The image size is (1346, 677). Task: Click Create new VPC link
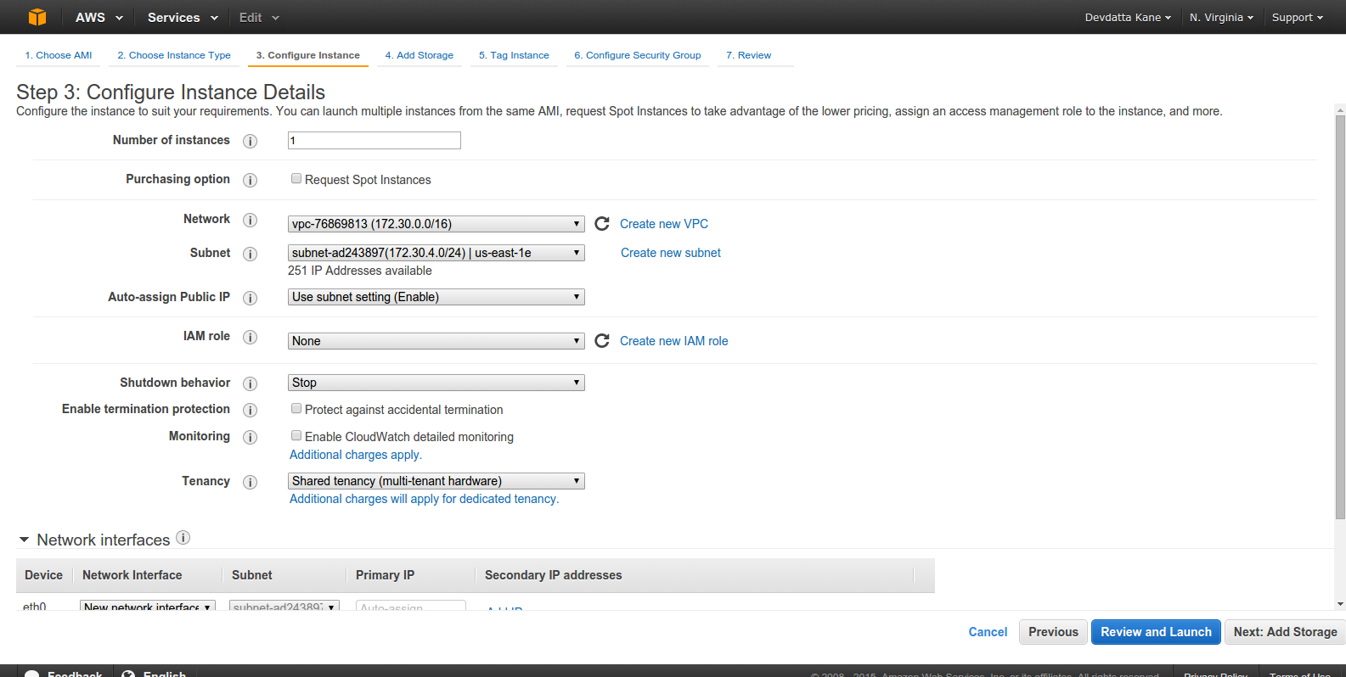click(x=664, y=224)
